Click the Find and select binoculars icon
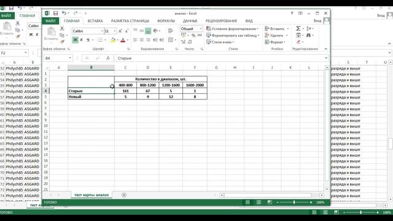The image size is (393, 221). pos(308,36)
